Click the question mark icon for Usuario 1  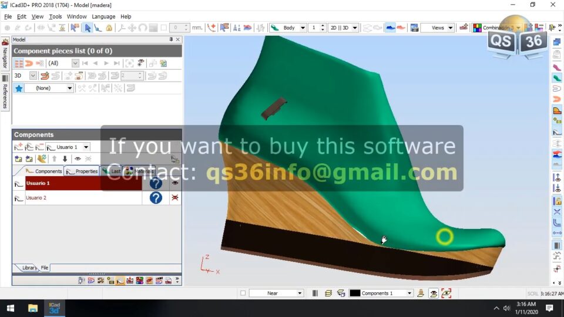pyautogui.click(x=156, y=183)
